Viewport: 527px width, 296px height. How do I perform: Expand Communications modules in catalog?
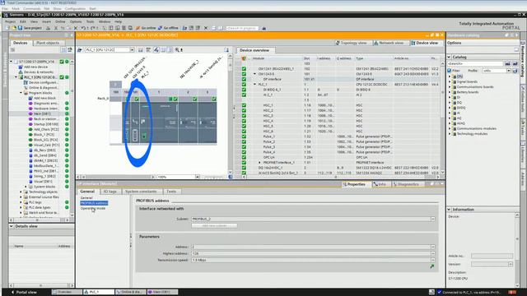point(450,128)
